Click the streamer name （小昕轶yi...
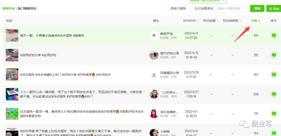Viewport: 281px width, 136px height. [169, 92]
